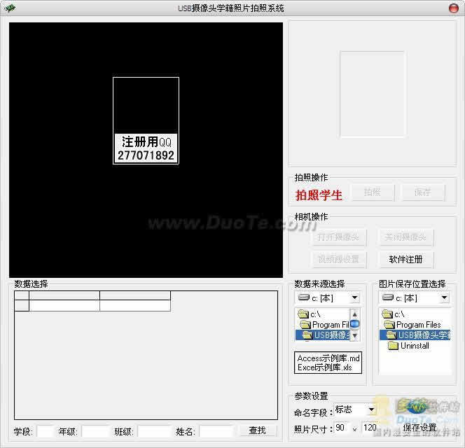Open 视频源设置 video source settings
The height and width of the screenshot is (448, 465).
(x=339, y=260)
